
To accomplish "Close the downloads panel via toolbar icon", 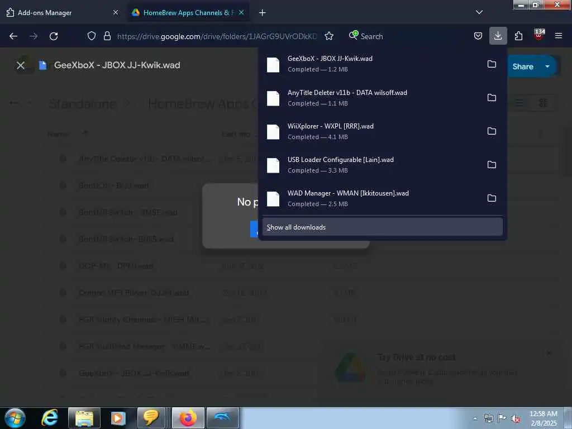I will pos(498,36).
